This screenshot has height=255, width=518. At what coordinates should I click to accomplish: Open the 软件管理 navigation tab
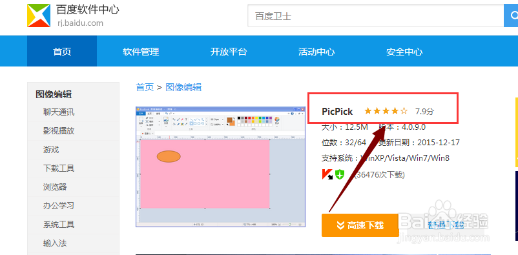click(x=141, y=52)
